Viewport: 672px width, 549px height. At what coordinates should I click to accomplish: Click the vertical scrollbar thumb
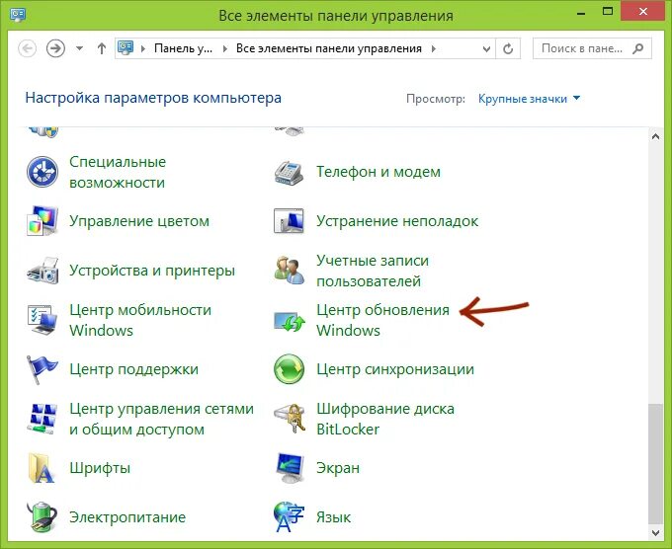pyautogui.click(x=655, y=463)
